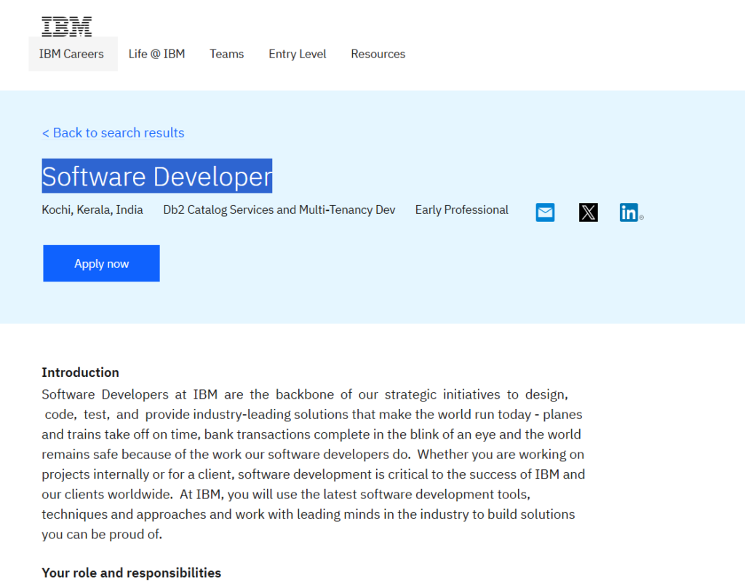
Task: Click the Introduction heading
Action: point(80,372)
